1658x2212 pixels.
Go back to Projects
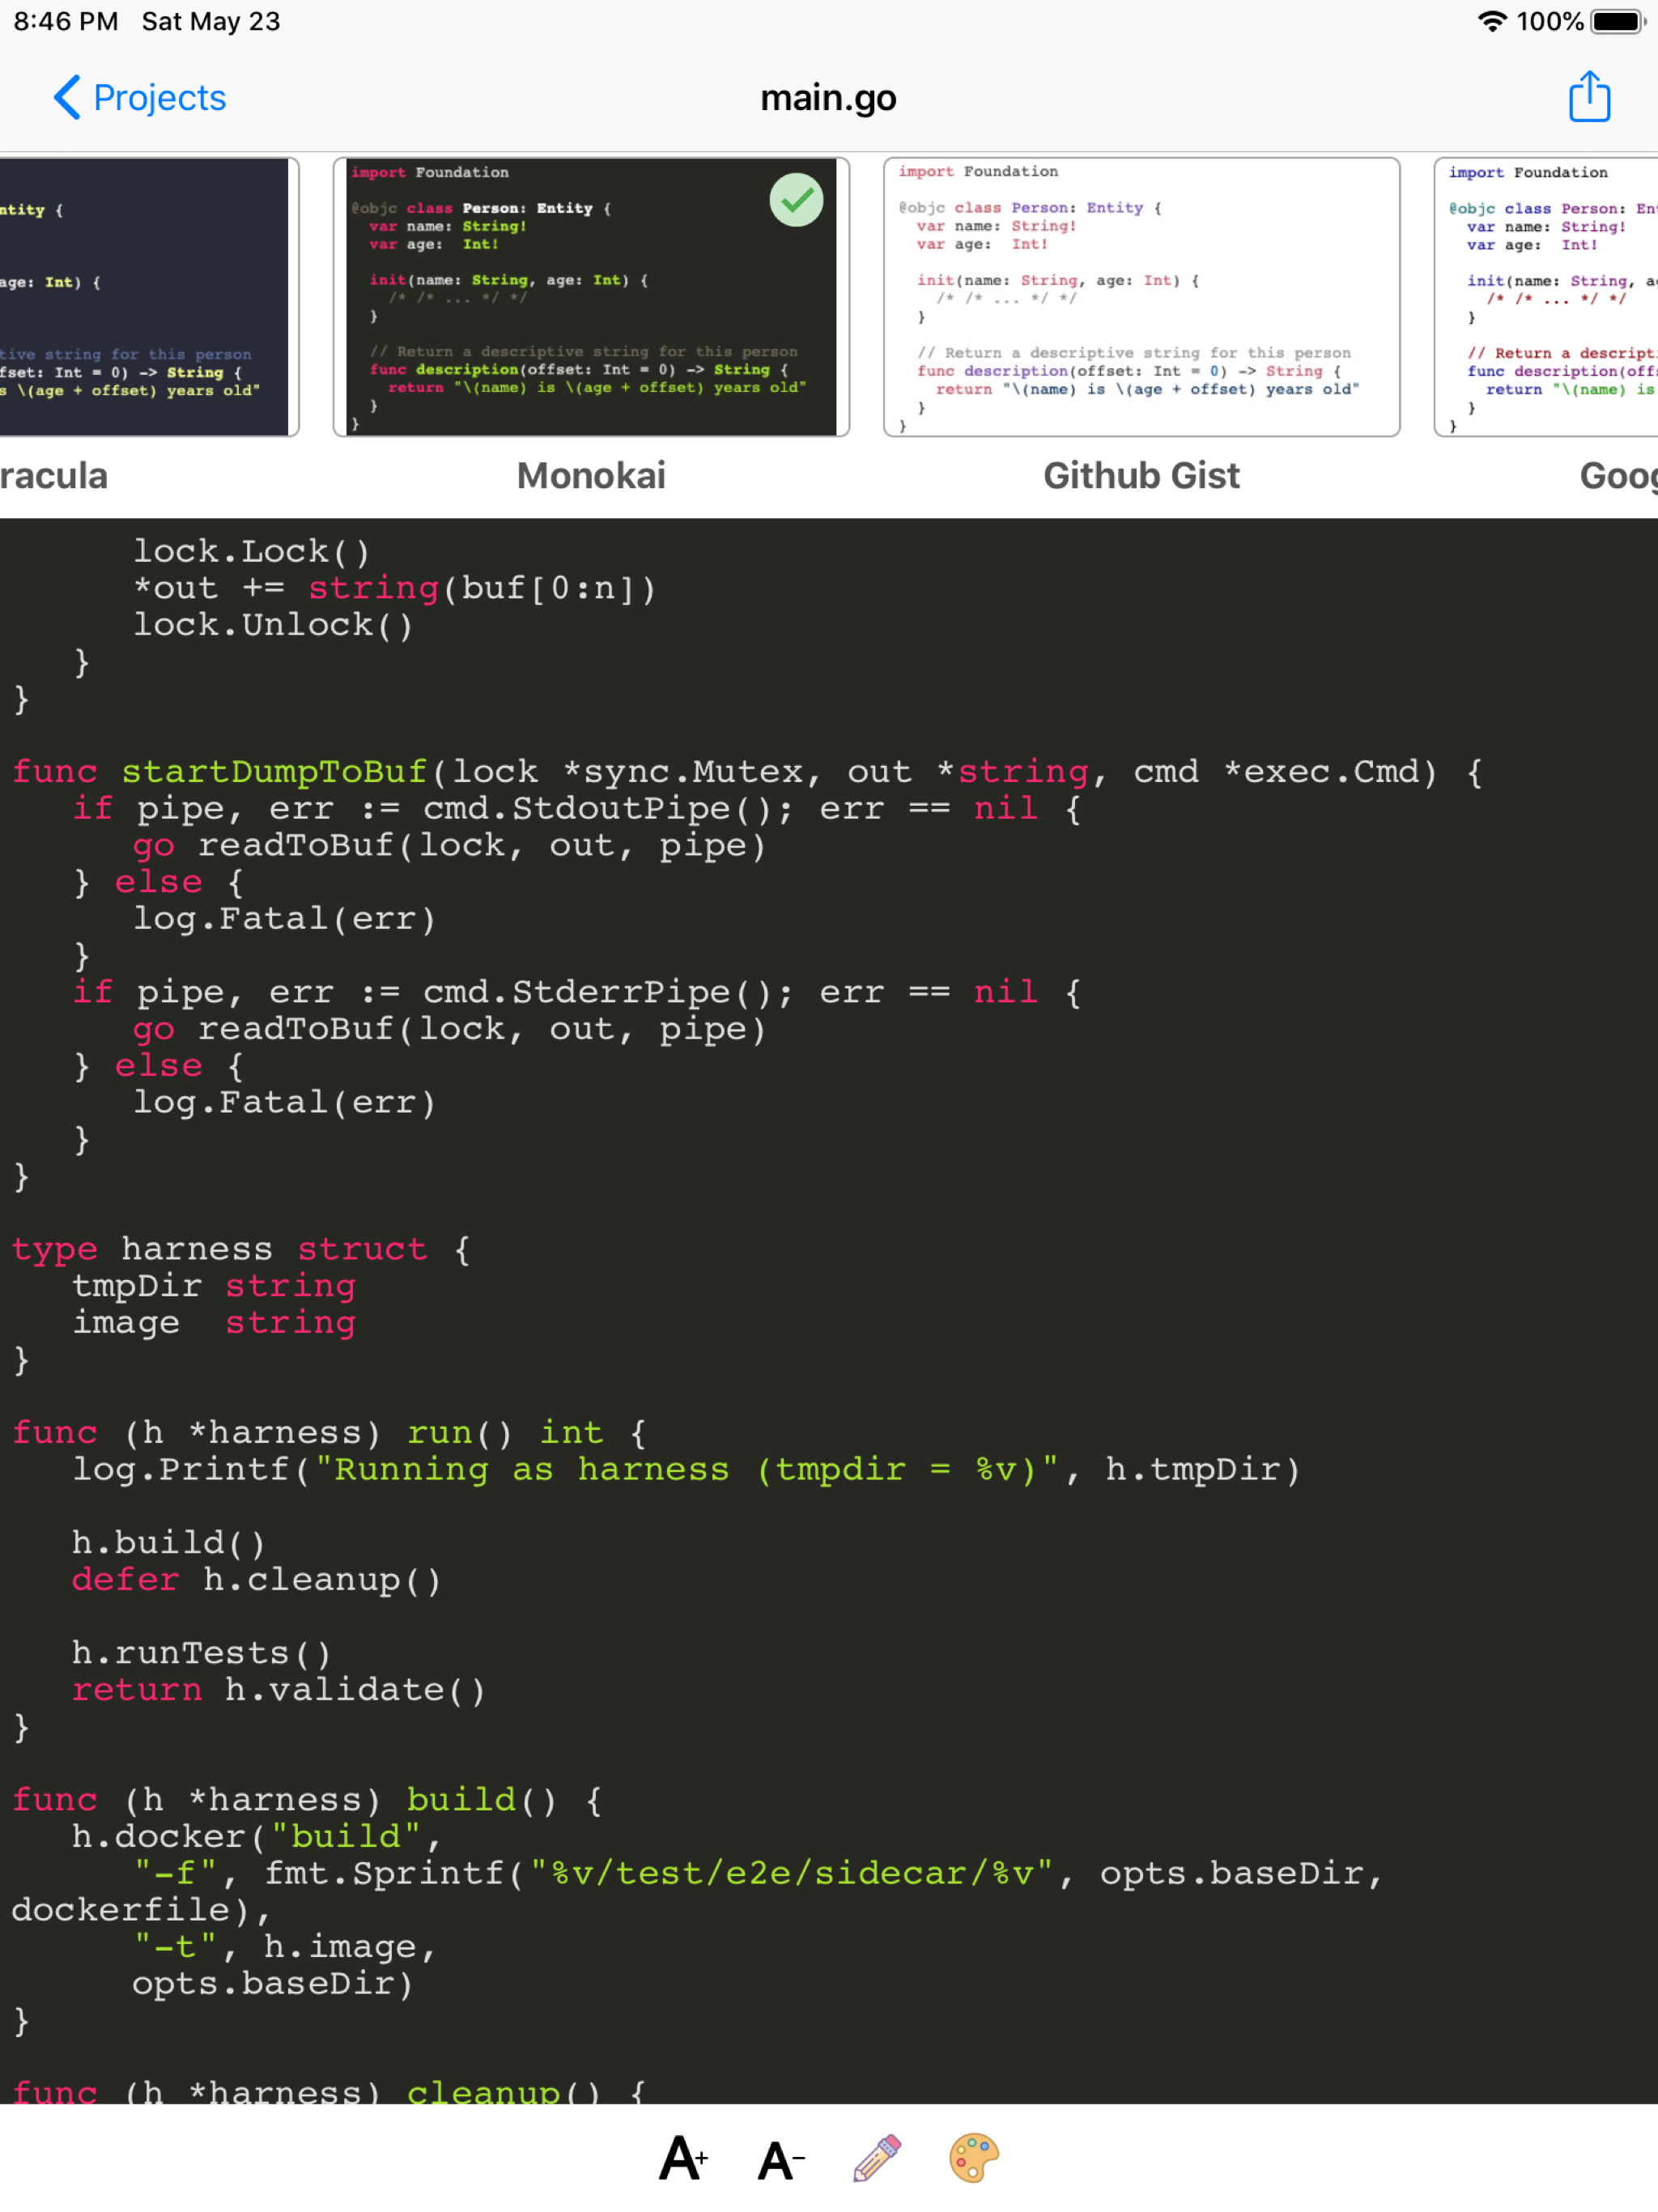pyautogui.click(x=159, y=97)
